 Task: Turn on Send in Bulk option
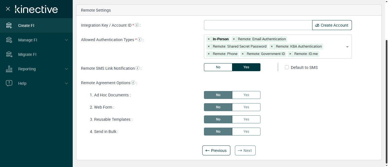coord(246,132)
